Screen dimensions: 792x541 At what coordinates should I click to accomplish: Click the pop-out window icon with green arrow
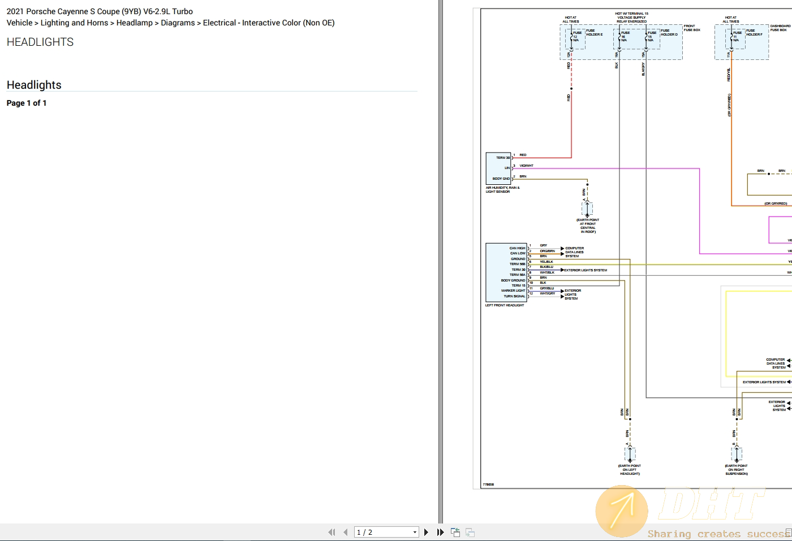[x=455, y=532]
